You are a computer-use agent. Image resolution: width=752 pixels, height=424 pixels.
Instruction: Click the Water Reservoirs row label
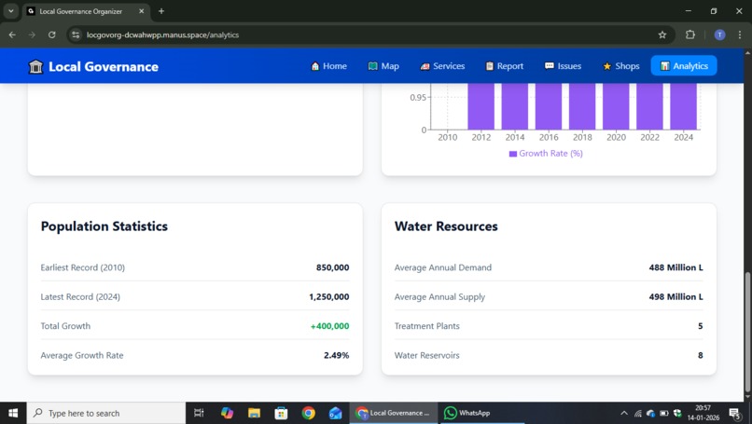pyautogui.click(x=426, y=355)
